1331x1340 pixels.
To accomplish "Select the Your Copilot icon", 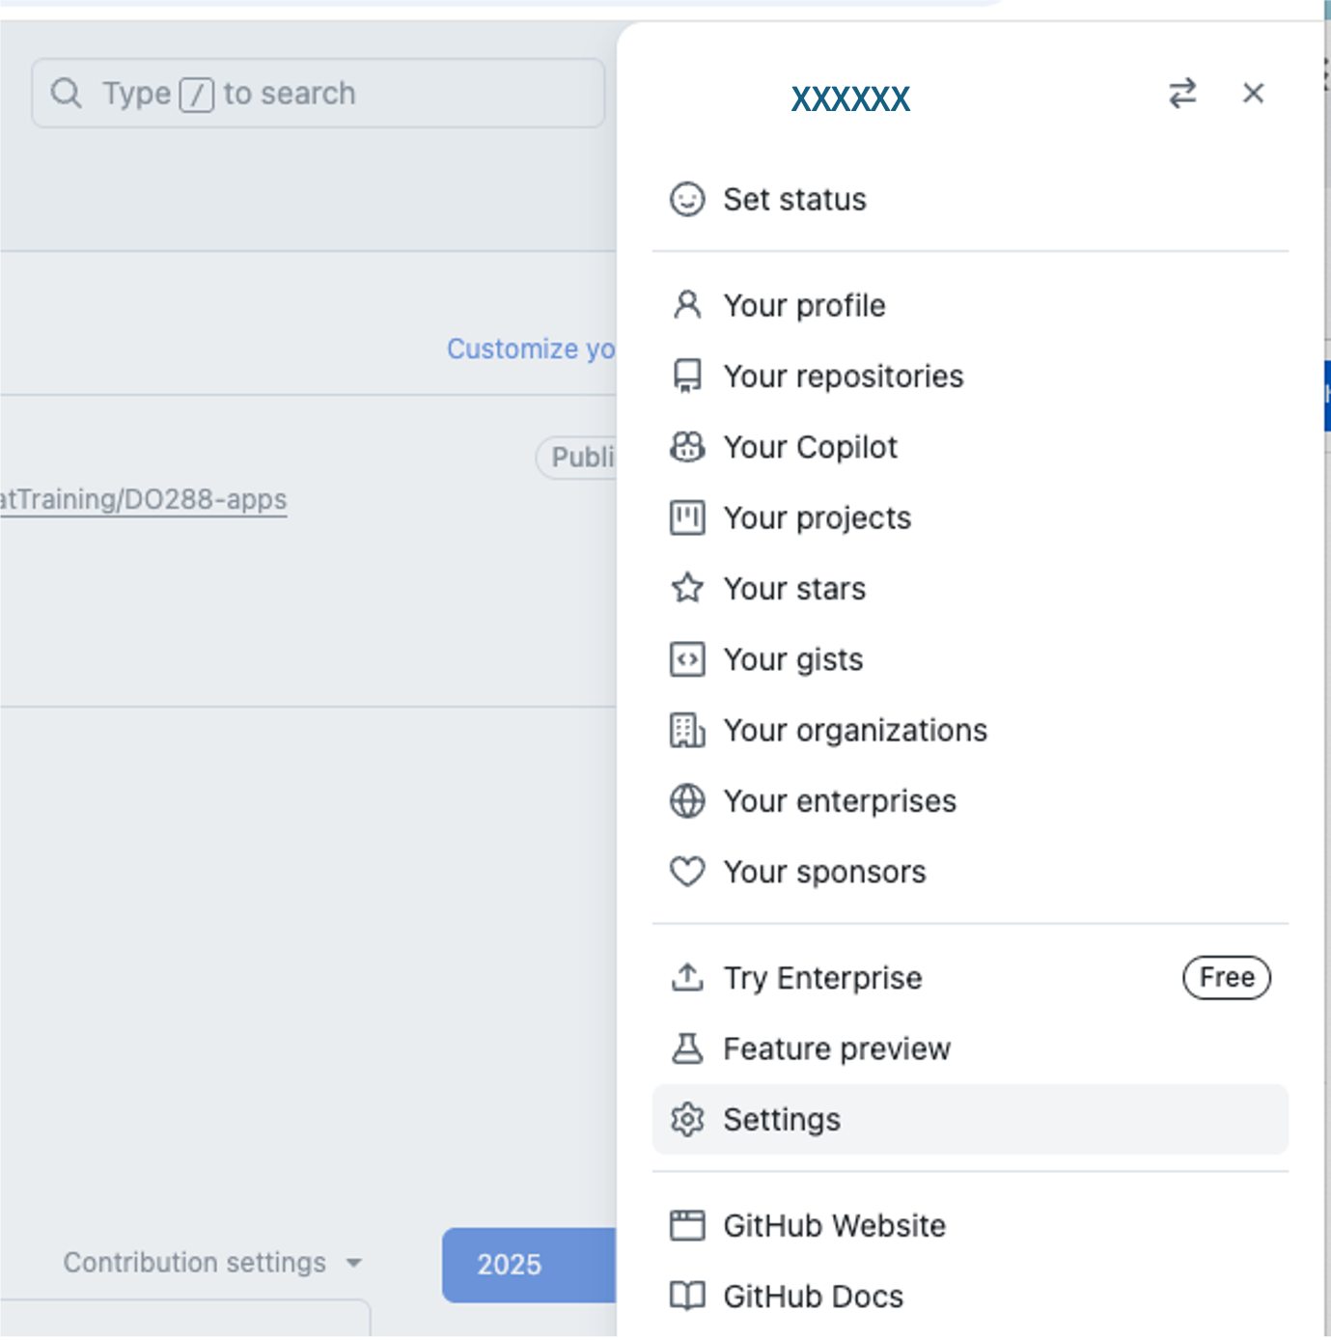I will coord(687,447).
